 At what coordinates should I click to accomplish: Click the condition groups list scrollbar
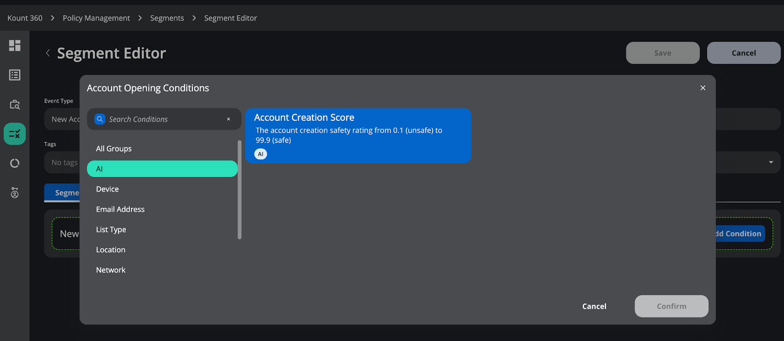240,190
